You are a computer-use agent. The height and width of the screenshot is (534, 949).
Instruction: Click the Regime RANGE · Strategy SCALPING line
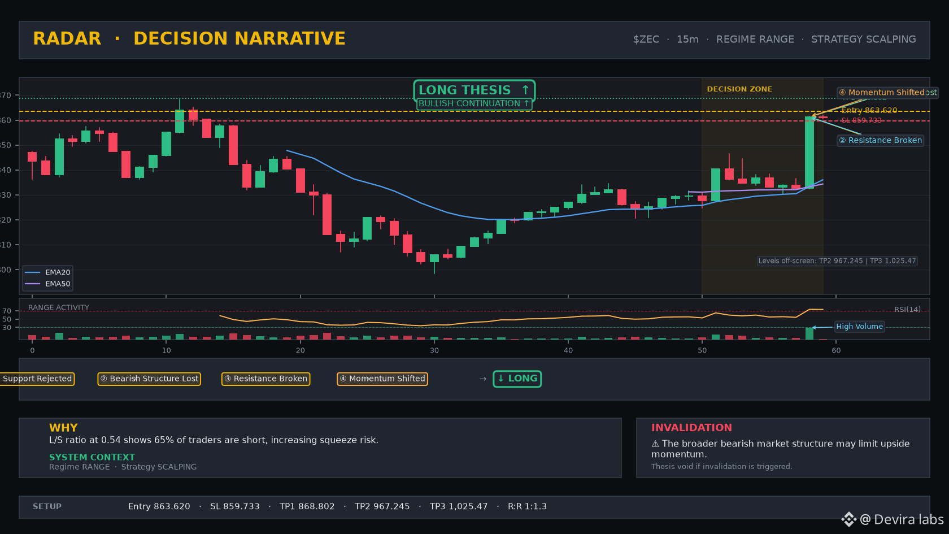tap(123, 467)
